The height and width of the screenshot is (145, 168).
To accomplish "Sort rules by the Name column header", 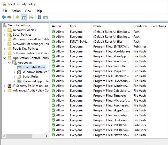I will 97,26.
